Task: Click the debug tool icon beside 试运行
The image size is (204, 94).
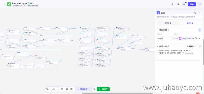Action: [94, 89]
